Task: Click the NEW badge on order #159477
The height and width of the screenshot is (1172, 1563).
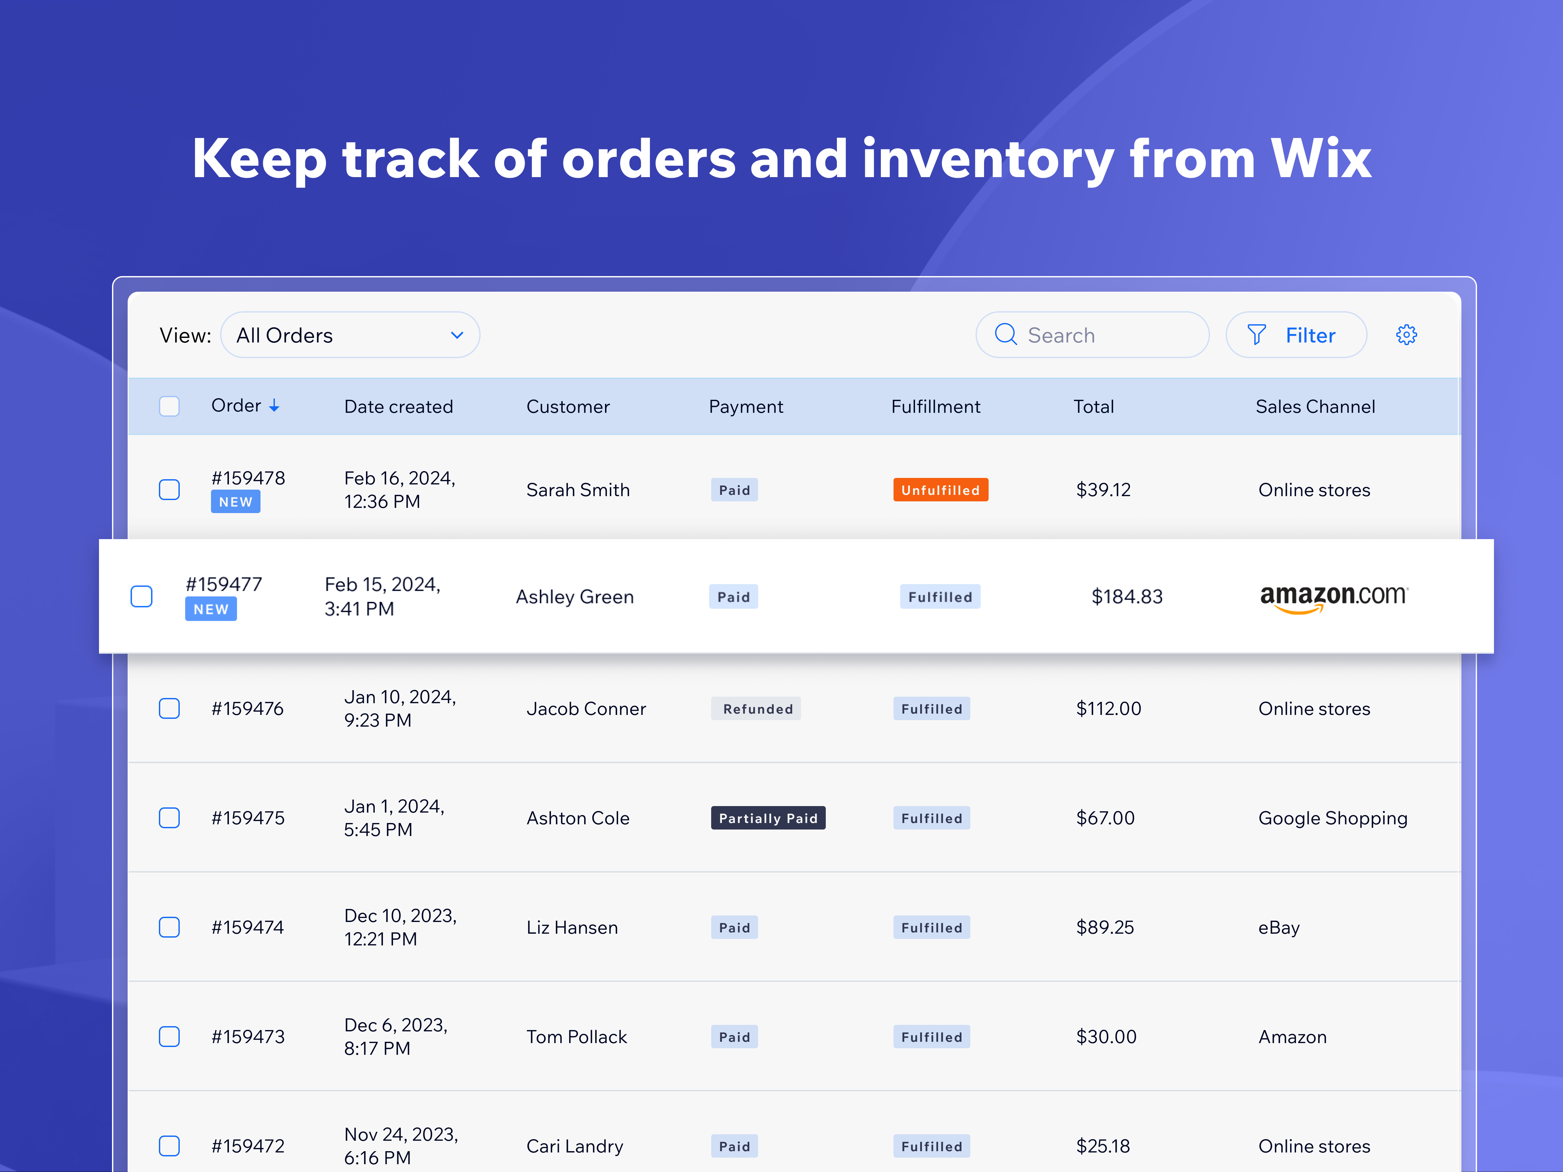Action: coord(211,609)
